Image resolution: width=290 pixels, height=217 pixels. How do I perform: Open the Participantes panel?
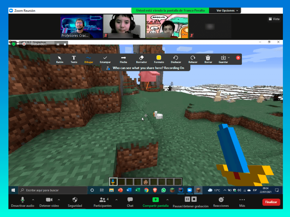tap(103, 202)
